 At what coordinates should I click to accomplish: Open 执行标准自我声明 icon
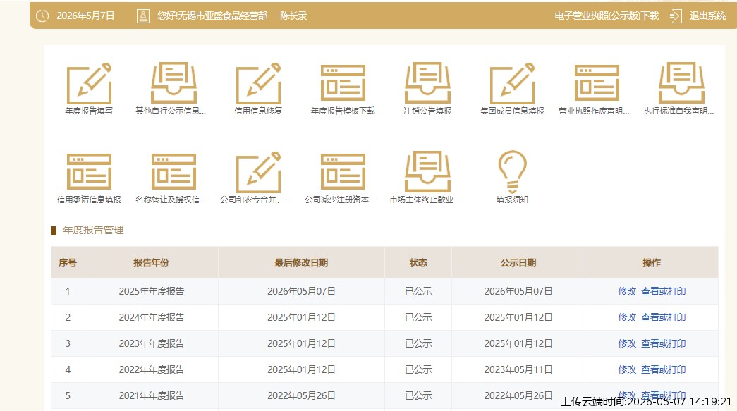point(681,83)
